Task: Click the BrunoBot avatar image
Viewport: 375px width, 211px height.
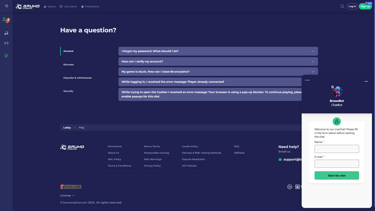Action: coord(337,91)
